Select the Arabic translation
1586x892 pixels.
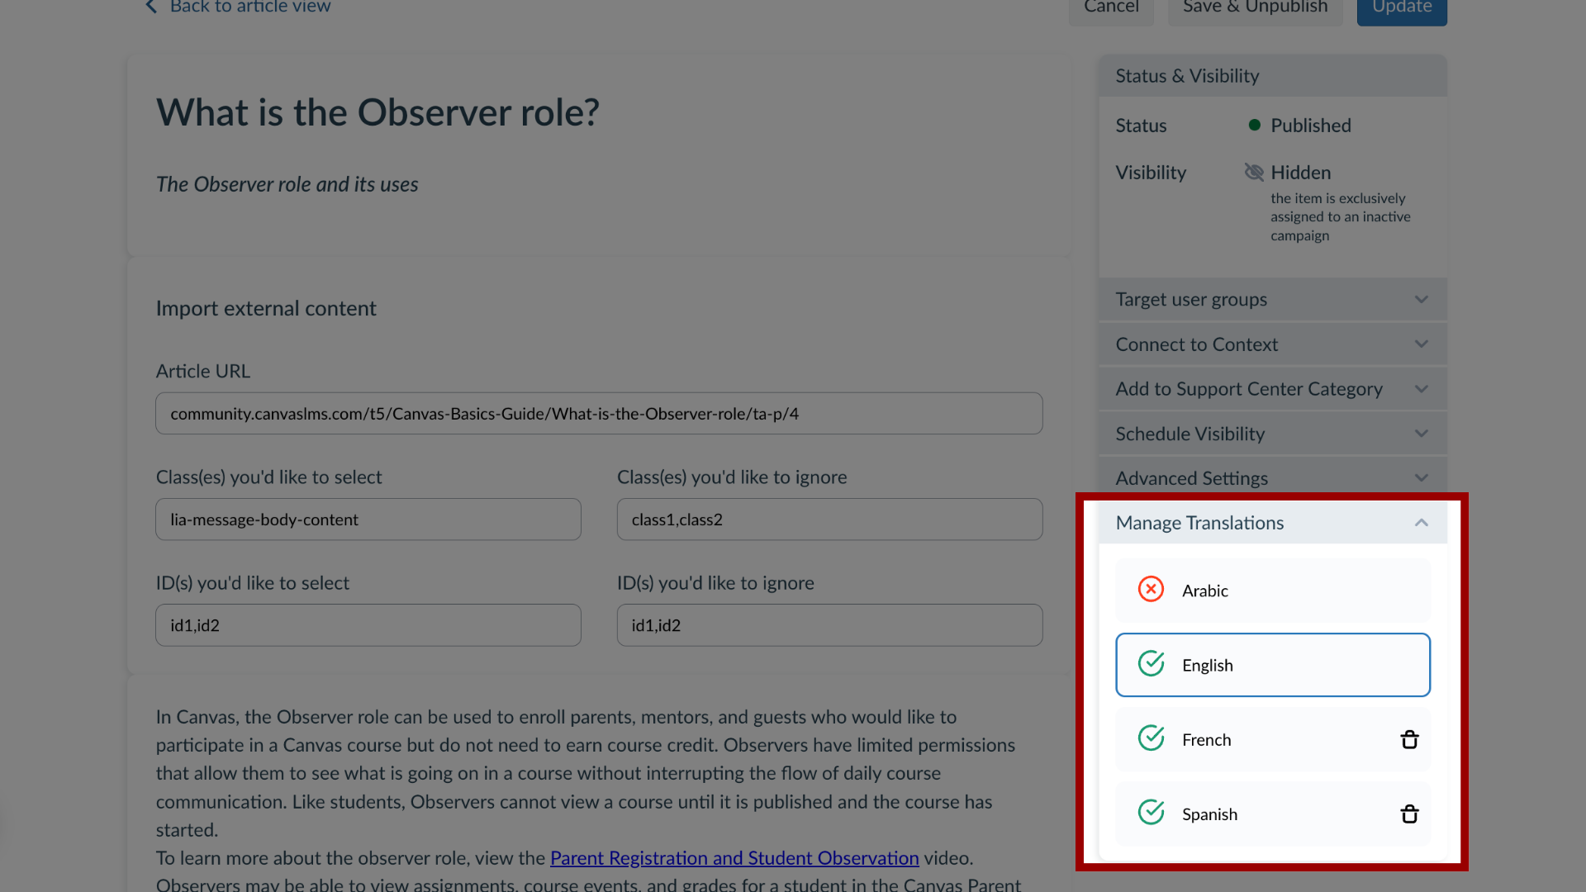[1273, 591]
